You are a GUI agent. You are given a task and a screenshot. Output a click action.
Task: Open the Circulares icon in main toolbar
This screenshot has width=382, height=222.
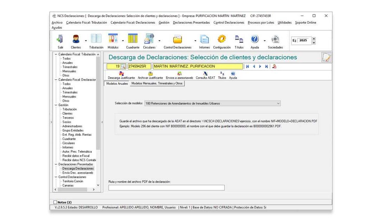(149, 39)
